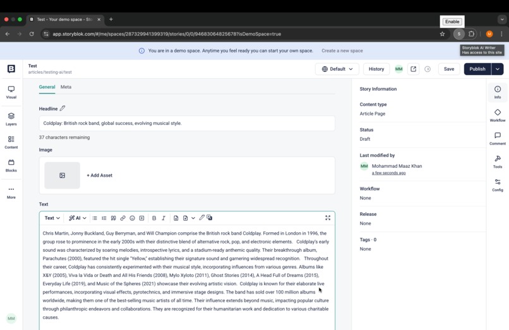Click the site information icon in address bar
Screen dimensions: 509x330
pyautogui.click(x=46, y=33)
